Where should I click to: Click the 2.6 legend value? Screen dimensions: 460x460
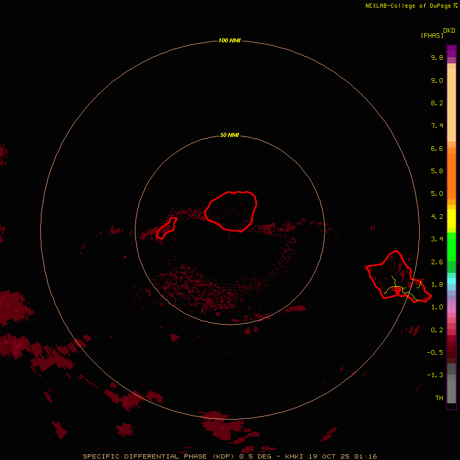coord(437,262)
